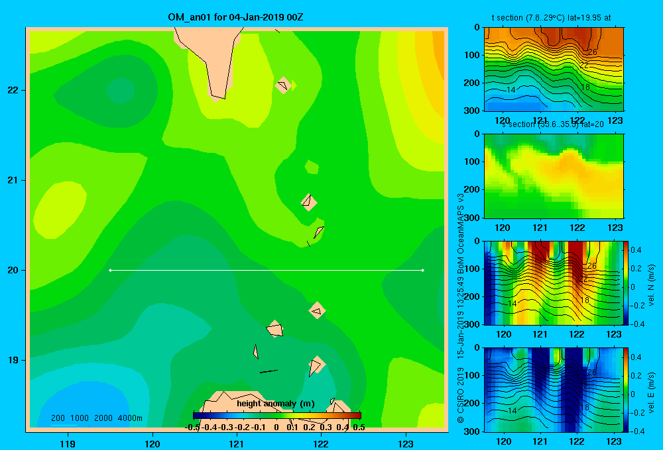Open the eastward velocity section plot
Image resolution: width=663 pixels, height=450 pixels.
point(554,390)
